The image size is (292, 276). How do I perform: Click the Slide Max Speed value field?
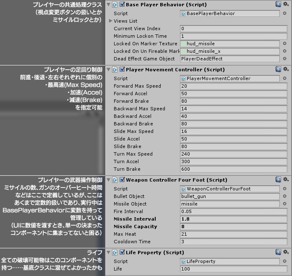pyautogui.click(x=234, y=131)
